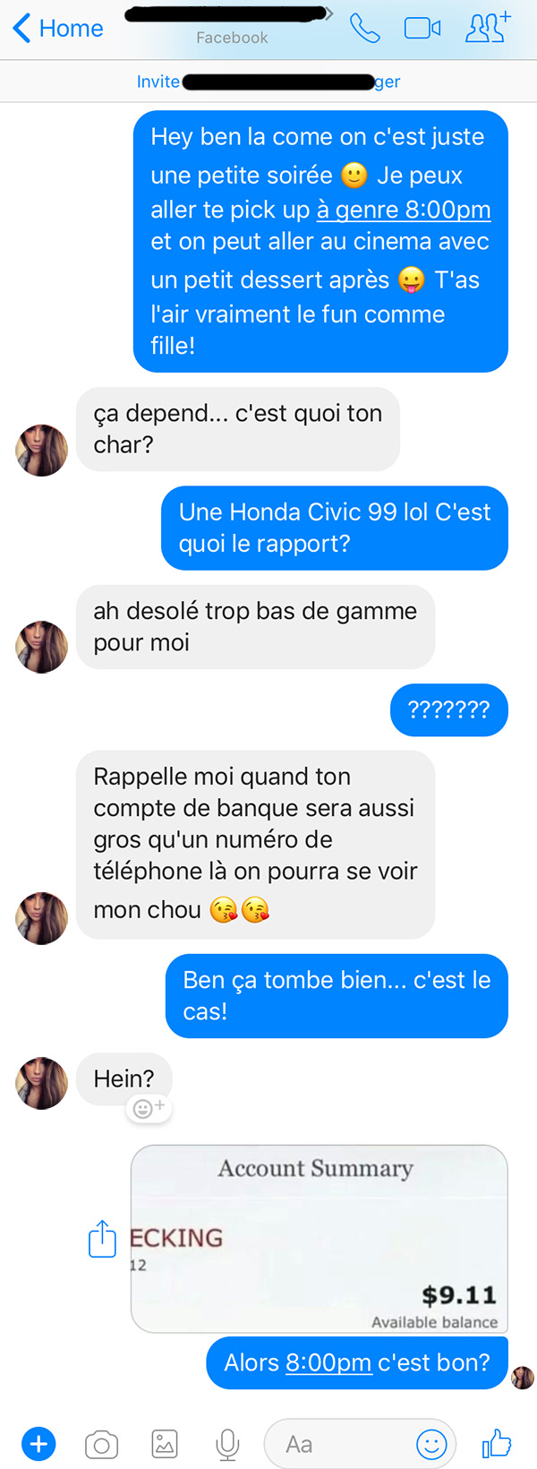Tap the 8:00pm link in last message
537x1469 pixels.
pyautogui.click(x=328, y=1362)
